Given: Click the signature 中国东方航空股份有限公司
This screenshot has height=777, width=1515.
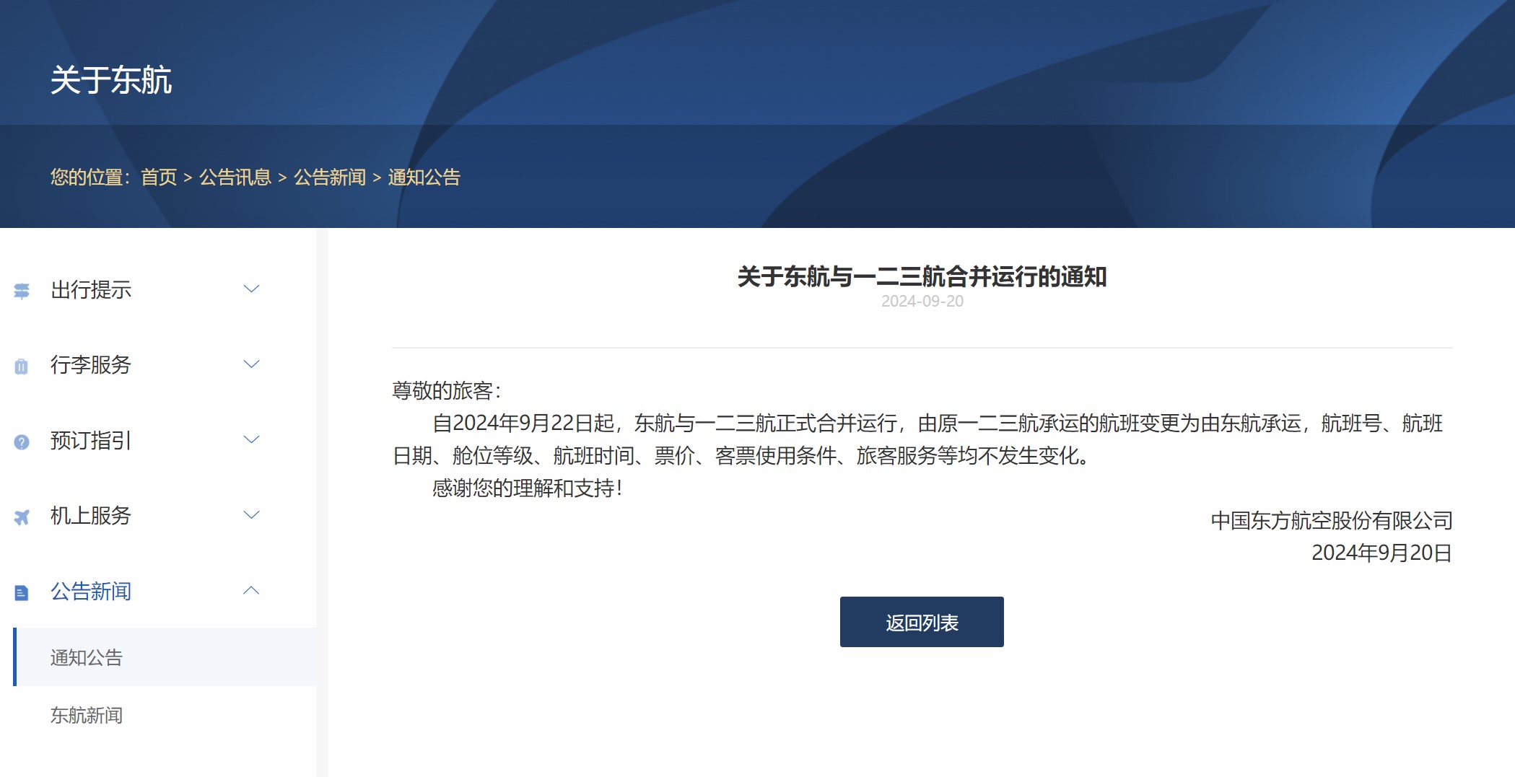Looking at the screenshot, I should pyautogui.click(x=1332, y=521).
